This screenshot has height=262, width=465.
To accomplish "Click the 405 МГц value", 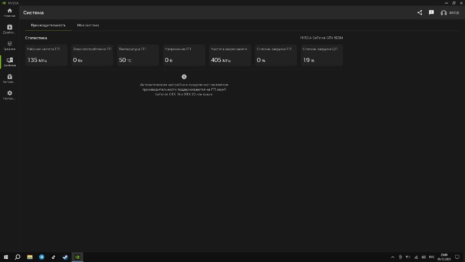I will pyautogui.click(x=220, y=60).
